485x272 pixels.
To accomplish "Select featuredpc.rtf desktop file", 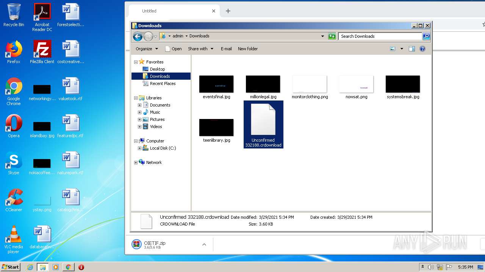I will pos(70,126).
